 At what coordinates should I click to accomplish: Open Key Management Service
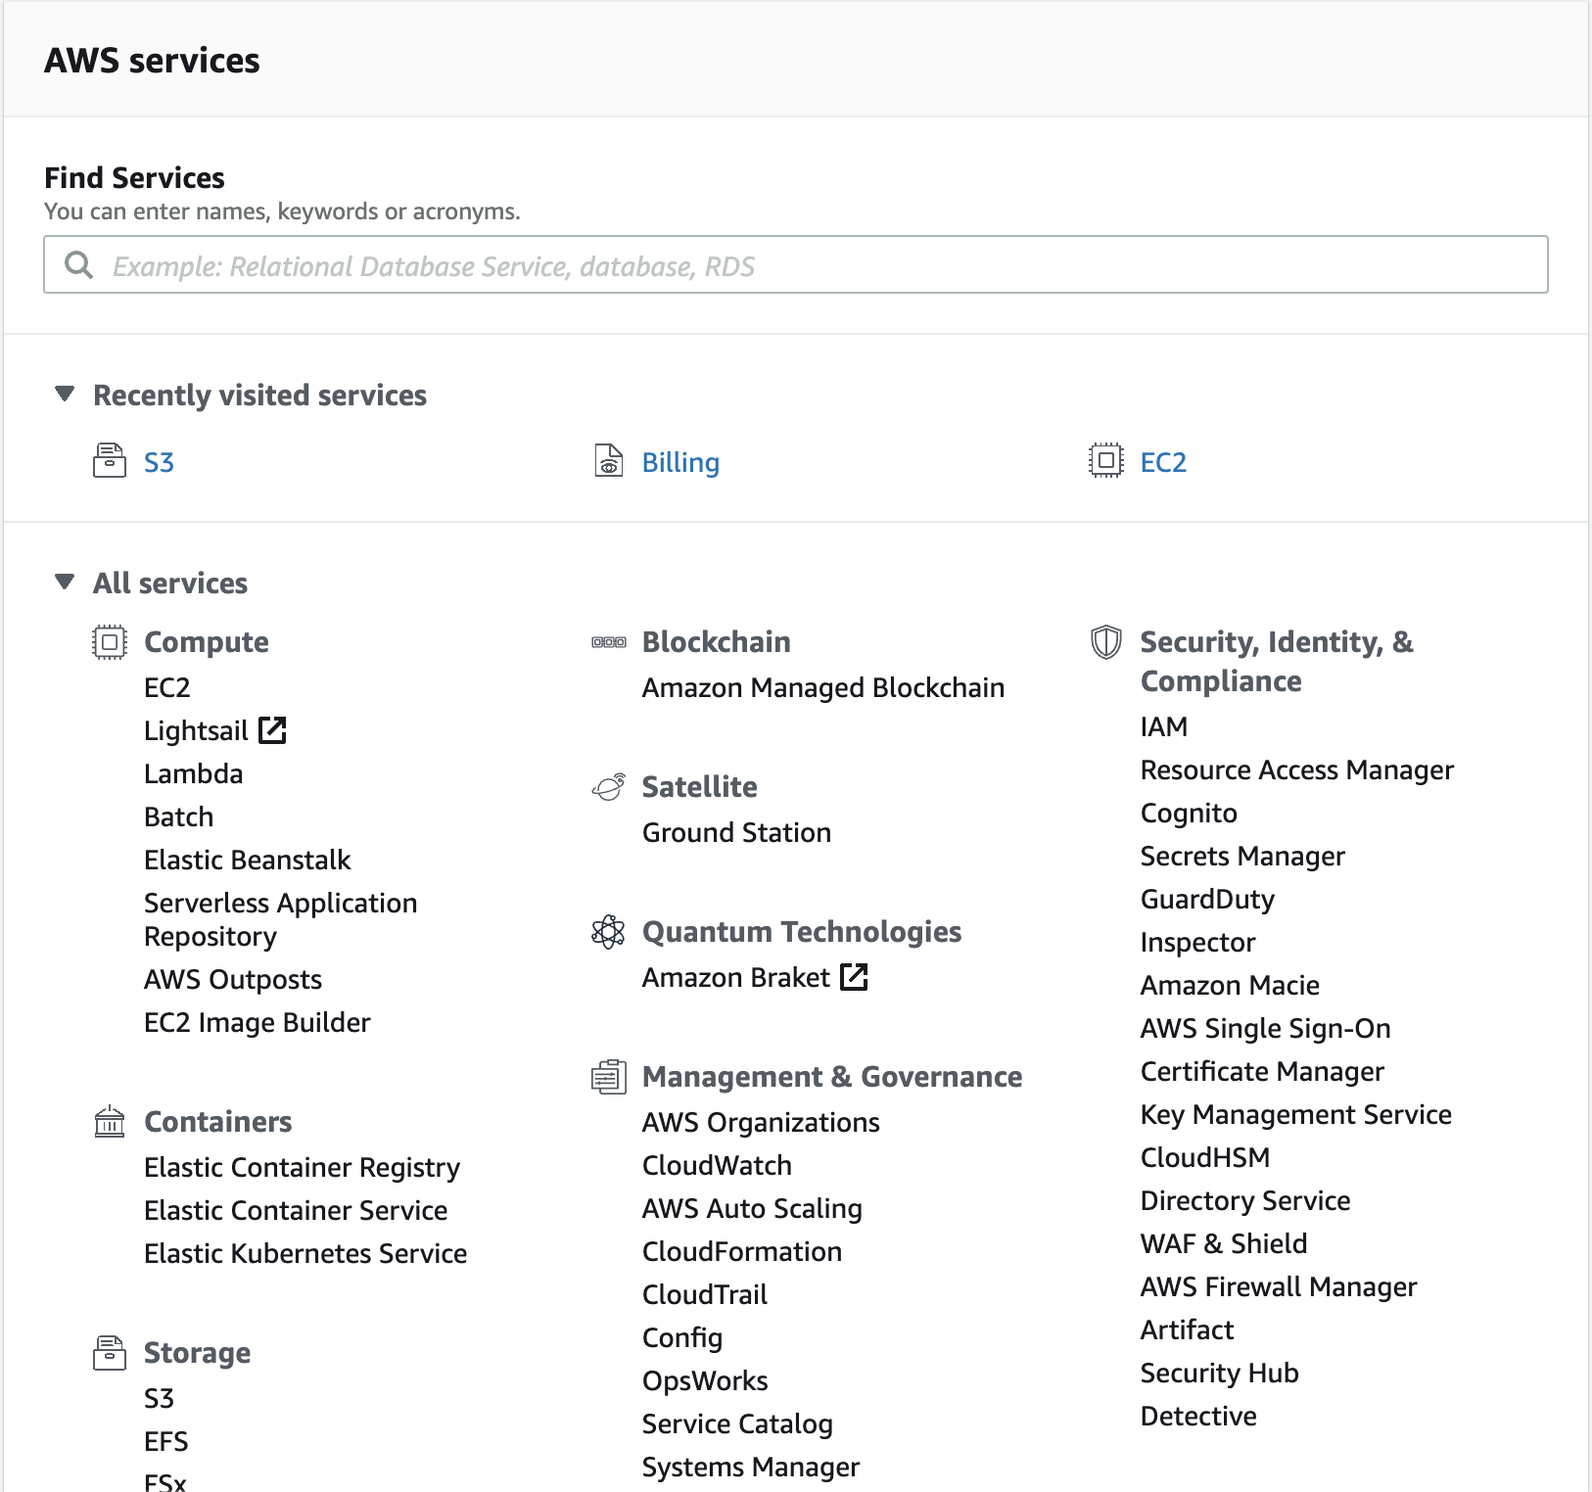[x=1296, y=1114]
